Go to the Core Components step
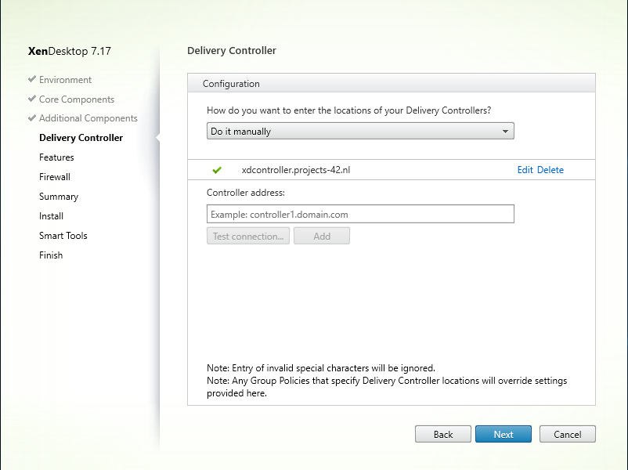This screenshot has height=470, width=628. (x=77, y=99)
